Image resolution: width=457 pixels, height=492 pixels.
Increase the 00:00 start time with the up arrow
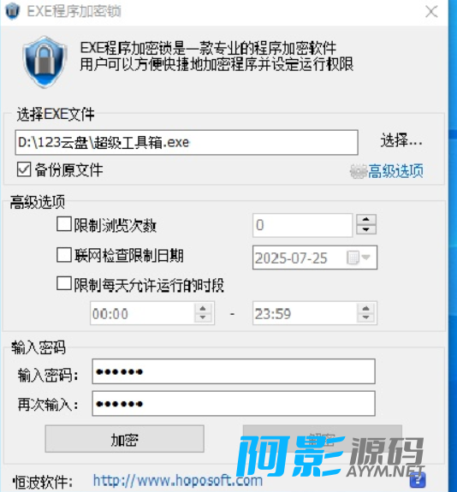pyautogui.click(x=203, y=308)
